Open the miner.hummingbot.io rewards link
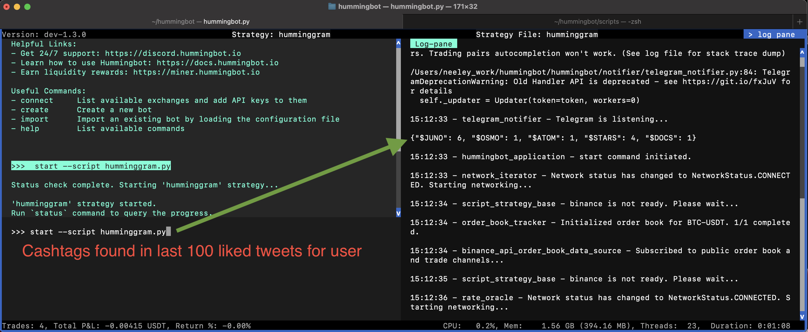 pyautogui.click(x=196, y=72)
